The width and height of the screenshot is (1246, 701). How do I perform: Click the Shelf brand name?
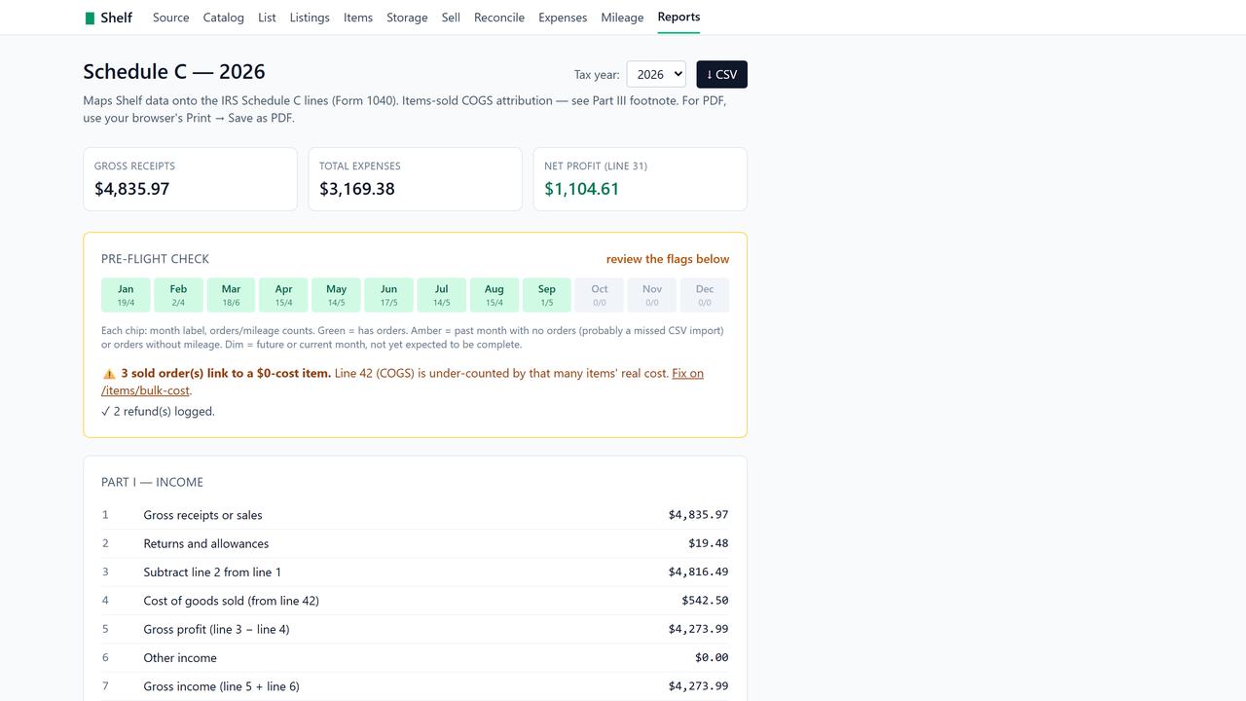[x=117, y=18]
